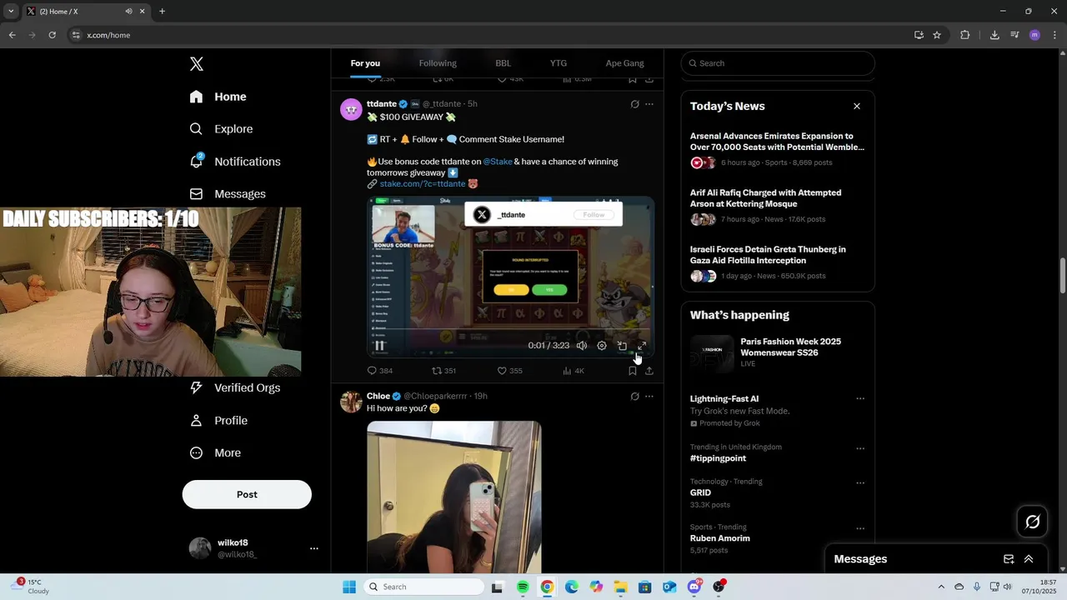Click the X search input field

pos(778,63)
